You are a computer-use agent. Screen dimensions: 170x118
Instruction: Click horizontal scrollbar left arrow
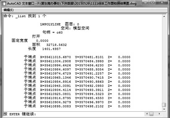click(x=147, y=114)
